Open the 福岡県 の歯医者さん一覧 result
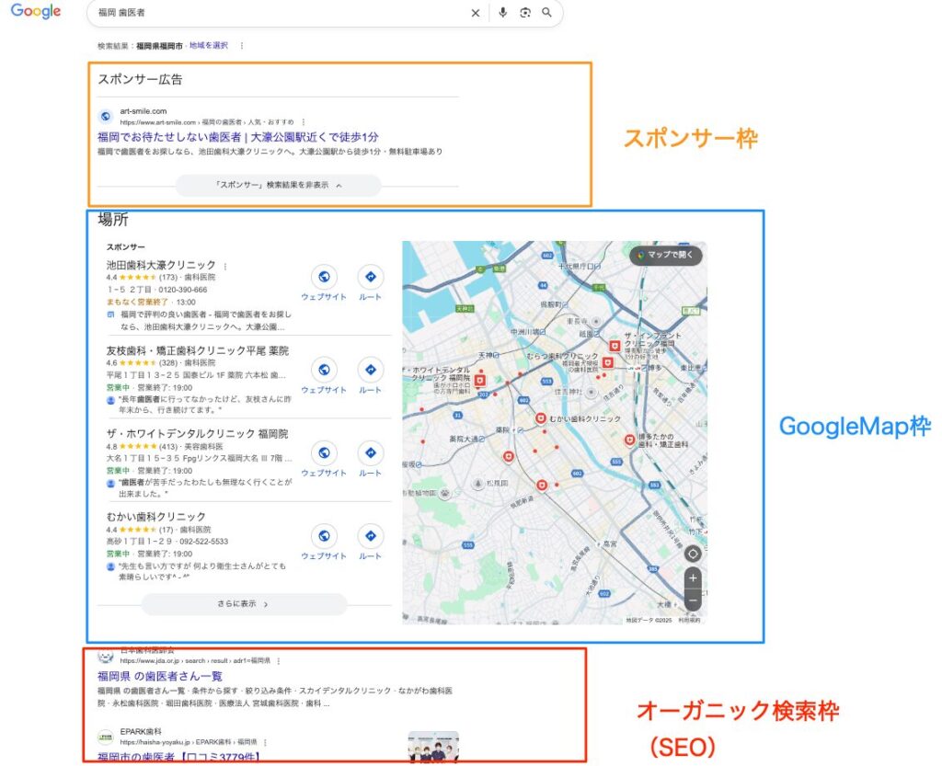This screenshot has height=766, width=942. pos(160,676)
